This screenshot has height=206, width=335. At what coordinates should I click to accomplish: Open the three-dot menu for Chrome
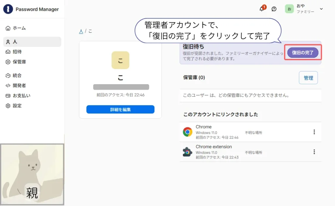(314, 132)
